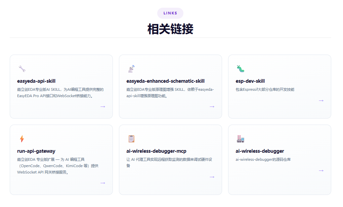Open the esp-dev-skill link title

pyautogui.click(x=250, y=81)
